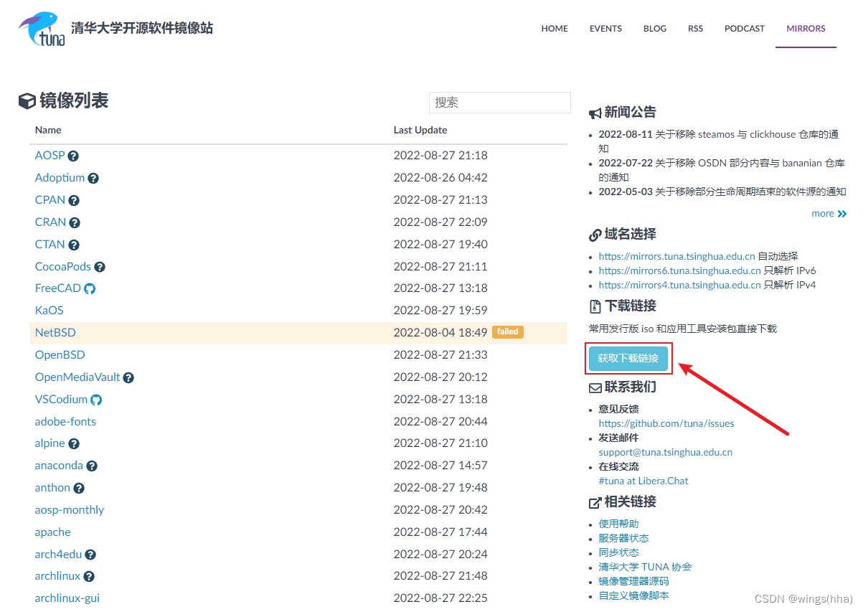Open mirrors6.tuna.tsinghua.edu.cn IPv6 link
Viewport: 863px width, 612px height.
coord(680,270)
